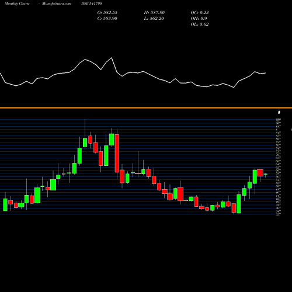The height and width of the screenshot is (292, 292).
Task: Click the latest small candle at chart end
Action: 266,174
